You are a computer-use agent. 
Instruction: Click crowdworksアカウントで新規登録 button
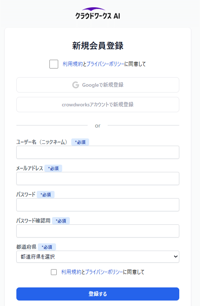98,105
